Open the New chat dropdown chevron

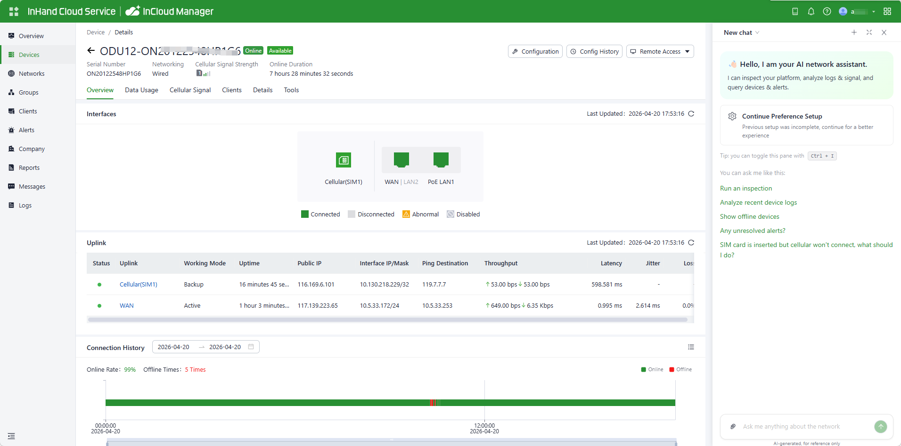pos(757,32)
